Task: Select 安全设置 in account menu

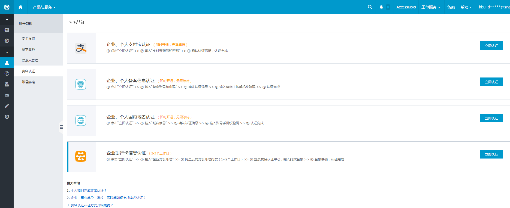Action: point(28,39)
